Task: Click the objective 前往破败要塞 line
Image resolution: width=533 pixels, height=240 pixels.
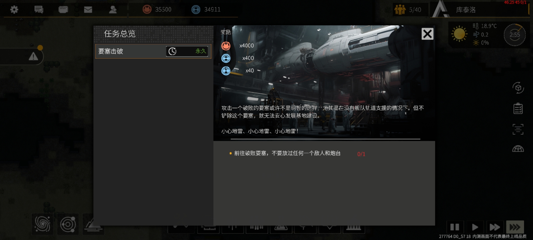Action: point(287,153)
